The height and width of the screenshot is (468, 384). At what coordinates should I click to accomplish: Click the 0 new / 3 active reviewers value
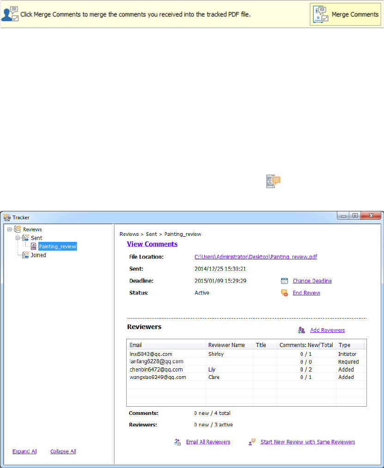pyautogui.click(x=213, y=425)
